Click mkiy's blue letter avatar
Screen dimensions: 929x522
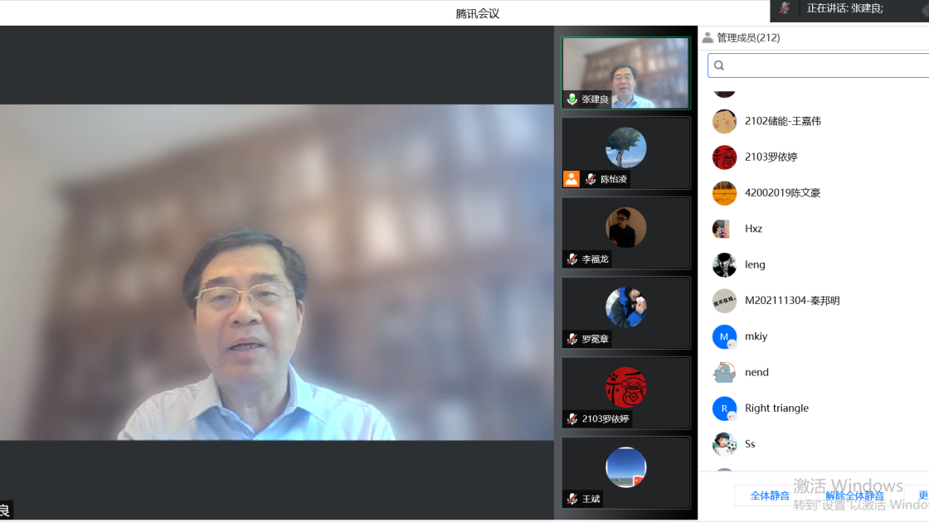coord(724,336)
